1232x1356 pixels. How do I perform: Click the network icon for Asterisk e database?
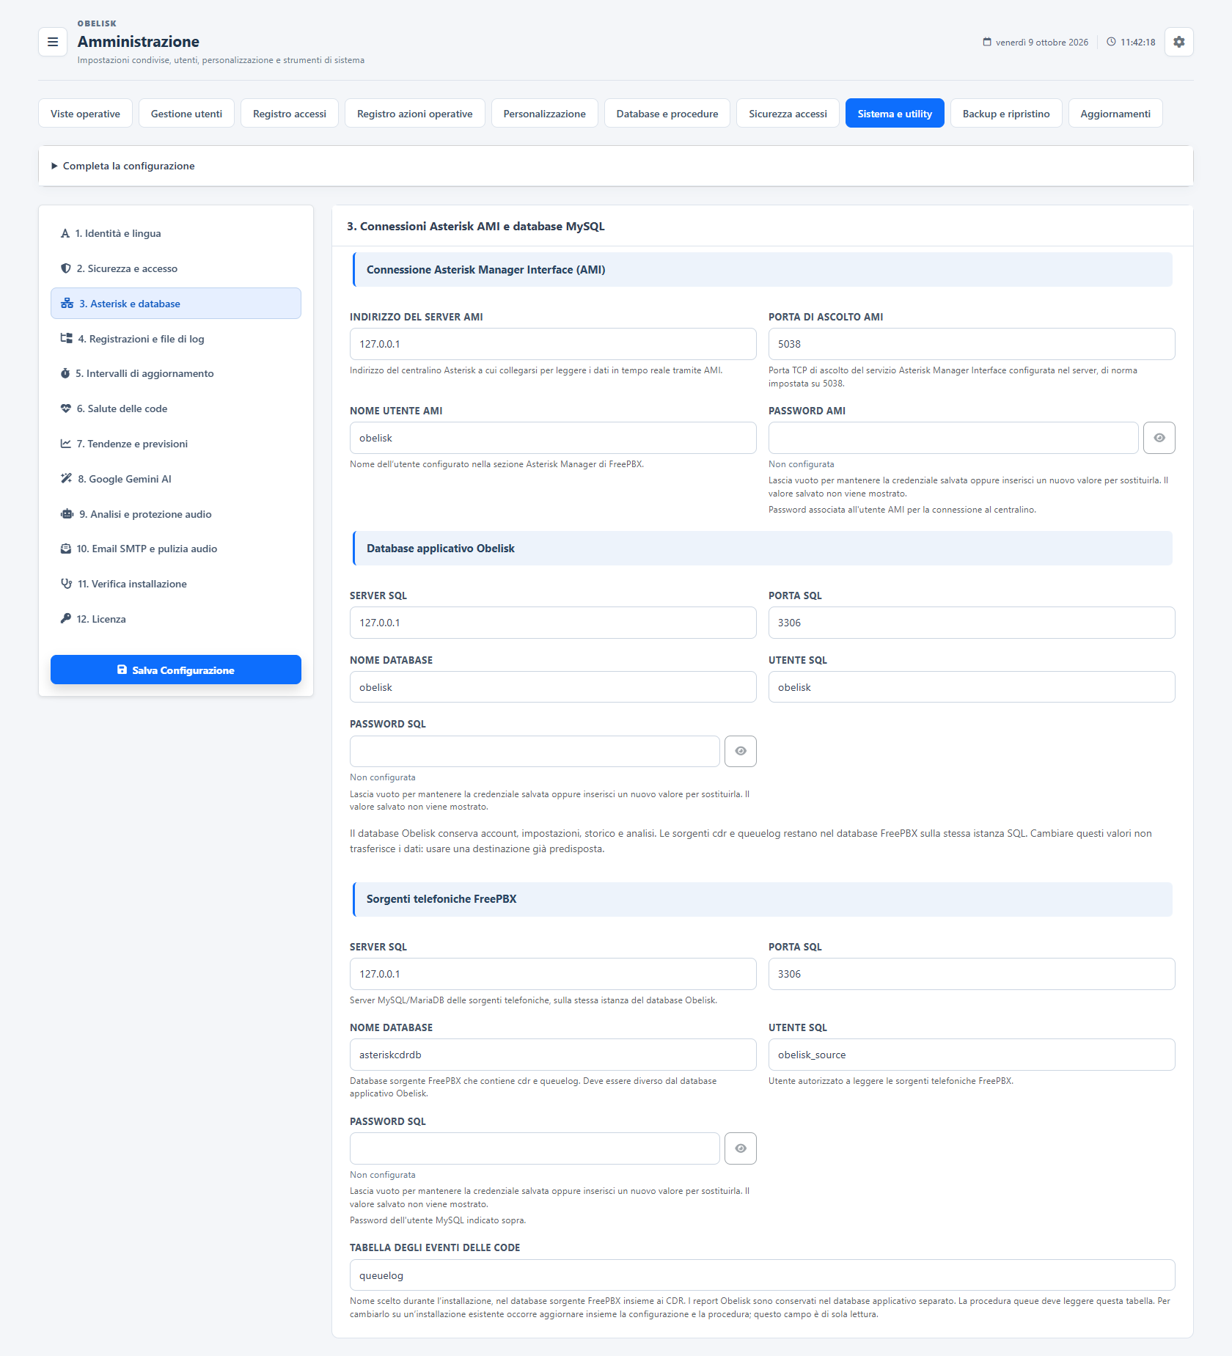pos(67,304)
